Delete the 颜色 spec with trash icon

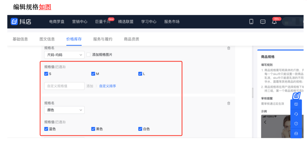(x=229, y=103)
